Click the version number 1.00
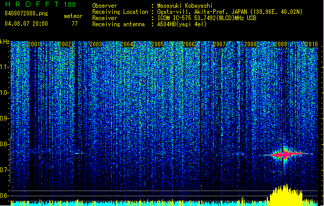 (x=70, y=5)
